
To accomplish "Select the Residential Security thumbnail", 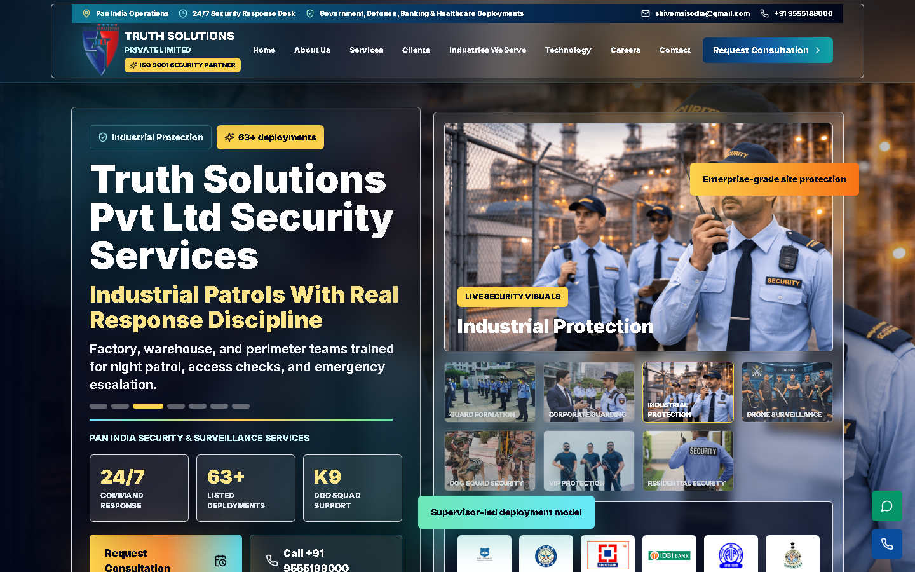I will pos(688,461).
